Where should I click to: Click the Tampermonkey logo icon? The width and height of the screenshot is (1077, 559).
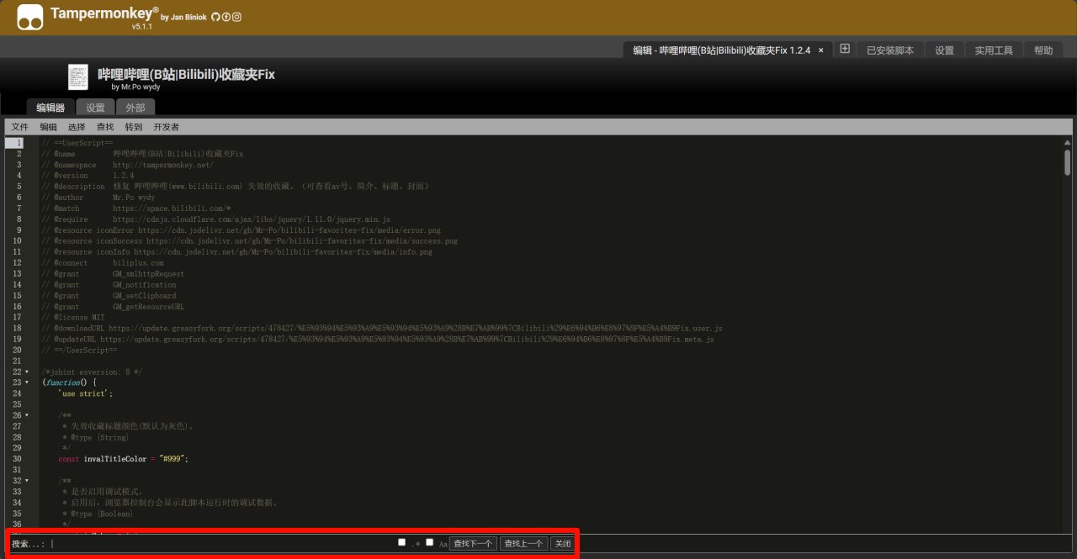click(x=29, y=17)
